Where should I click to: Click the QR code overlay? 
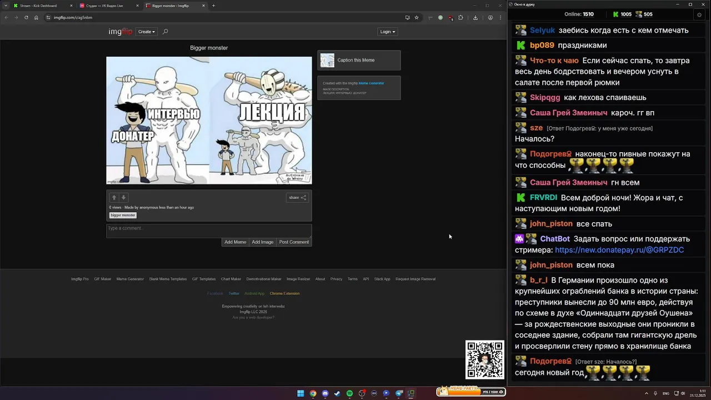485,359
